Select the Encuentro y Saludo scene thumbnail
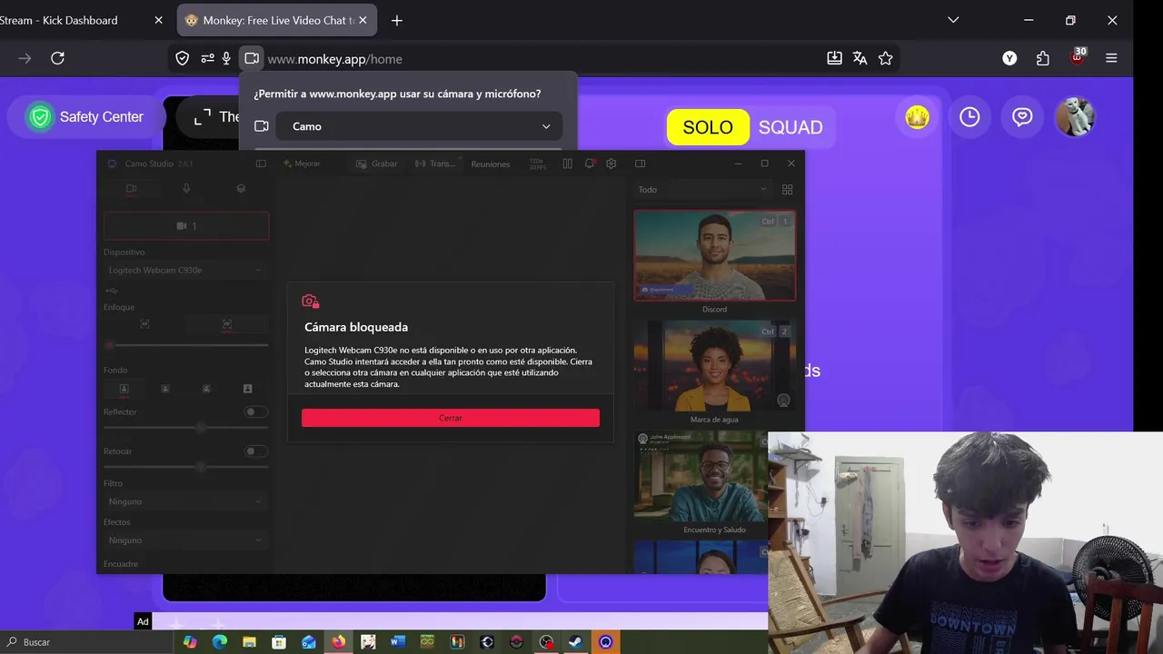This screenshot has width=1163, height=654. coord(701,476)
